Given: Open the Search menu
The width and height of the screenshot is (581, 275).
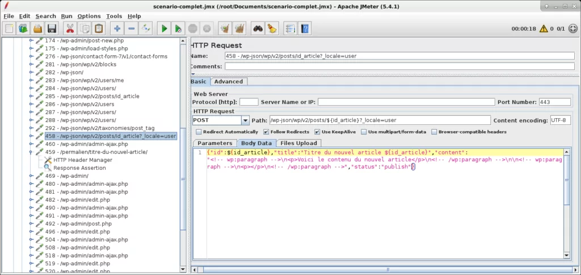Looking at the screenshot, I should [x=45, y=16].
